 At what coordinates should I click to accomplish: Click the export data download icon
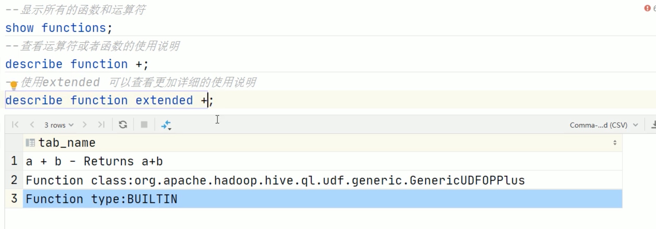click(653, 125)
